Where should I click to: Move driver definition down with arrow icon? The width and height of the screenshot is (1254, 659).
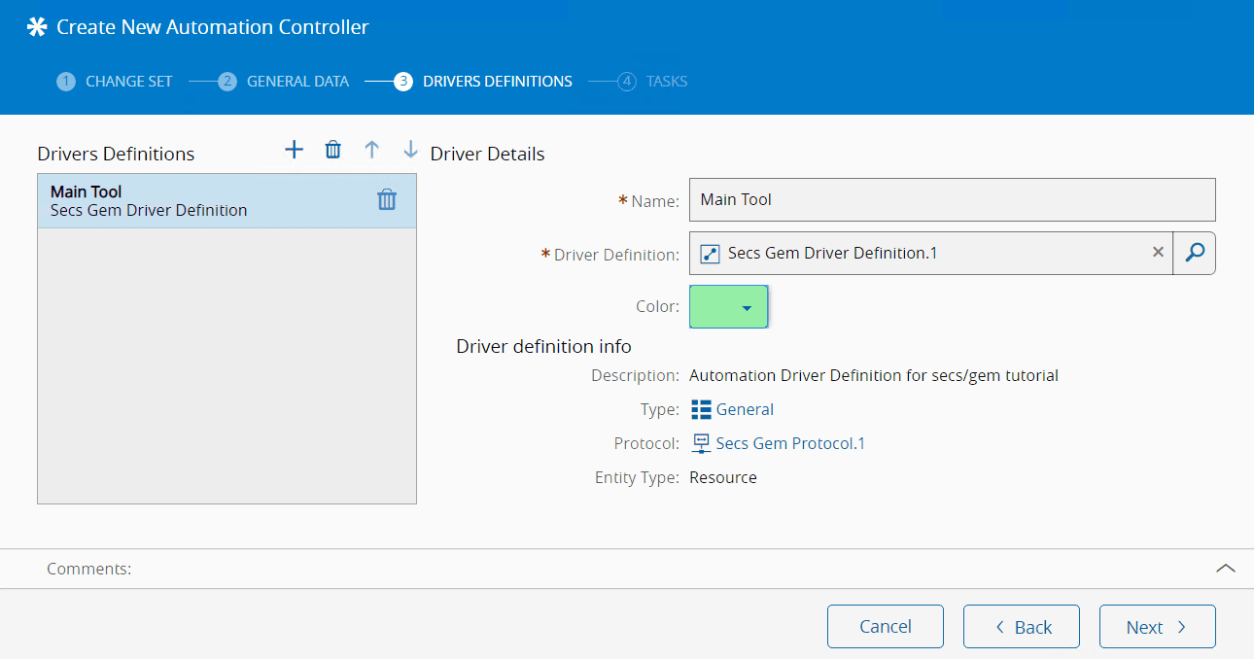point(410,149)
